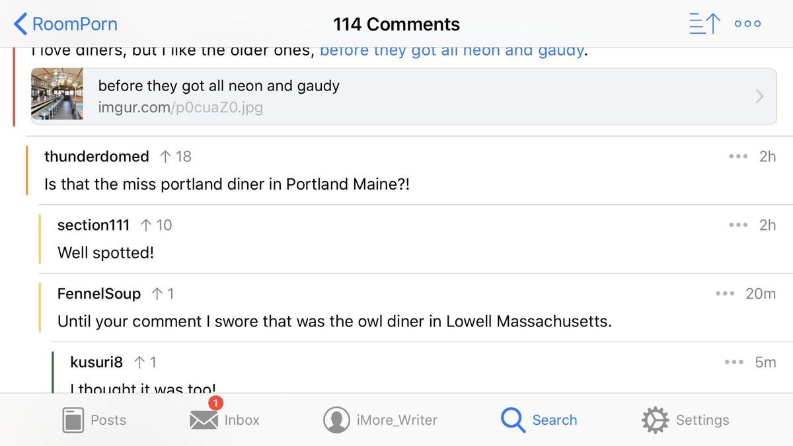The height and width of the screenshot is (446, 793).
Task: Upvote FennelSoup's comment arrow
Action: click(x=157, y=294)
